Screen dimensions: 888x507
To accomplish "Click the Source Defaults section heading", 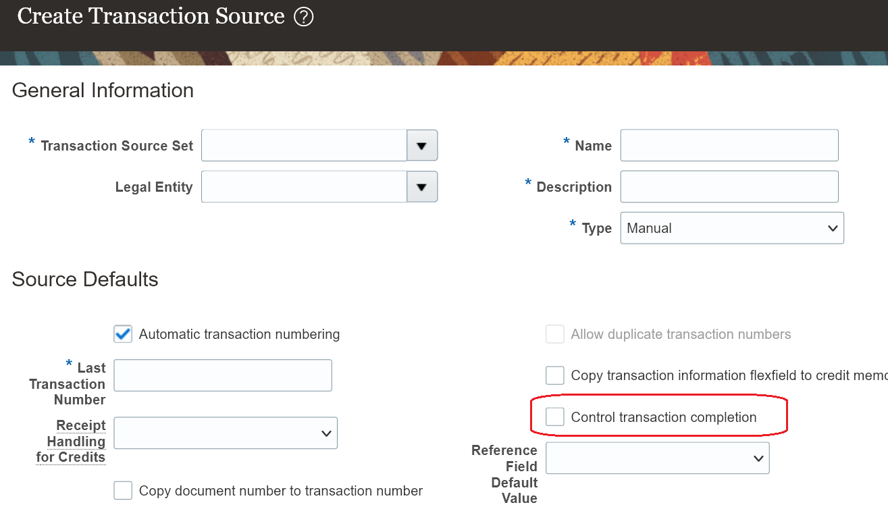I will pyautogui.click(x=85, y=279).
